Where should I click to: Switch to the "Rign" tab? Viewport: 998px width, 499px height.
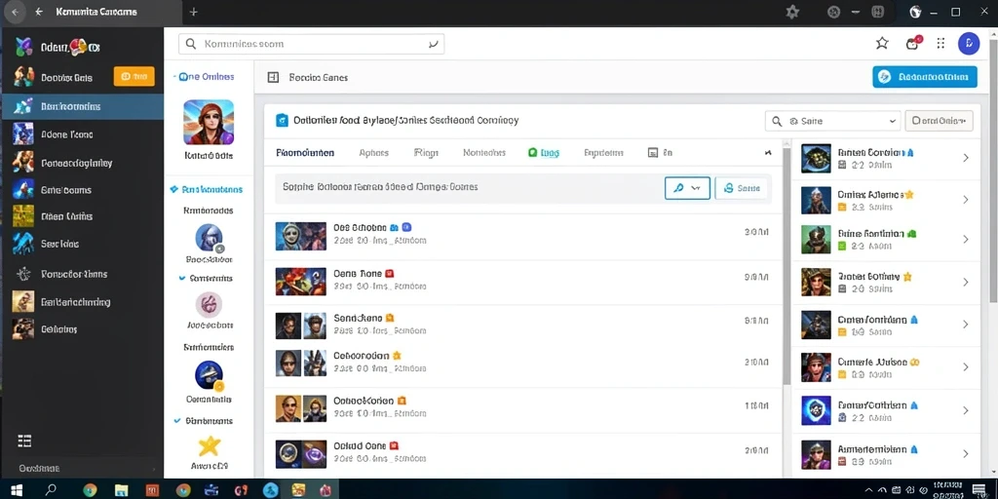[x=425, y=153]
